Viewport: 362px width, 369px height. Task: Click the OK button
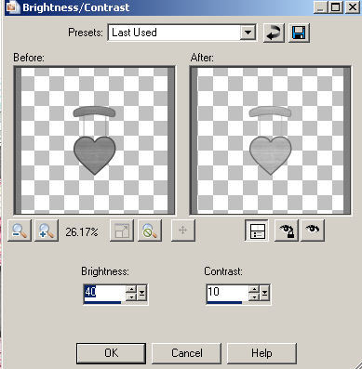pyautogui.click(x=111, y=353)
